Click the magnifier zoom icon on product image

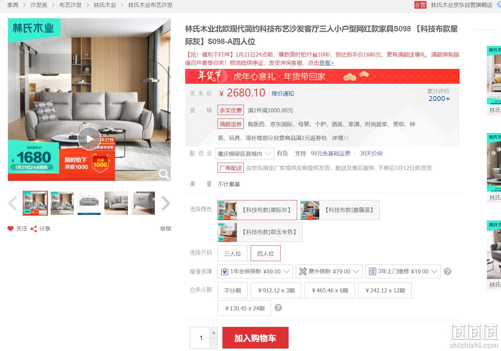[x=164, y=174]
